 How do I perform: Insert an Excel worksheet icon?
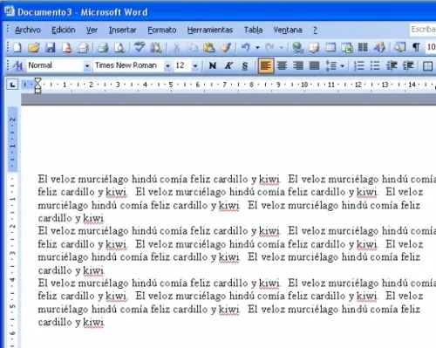[347, 47]
